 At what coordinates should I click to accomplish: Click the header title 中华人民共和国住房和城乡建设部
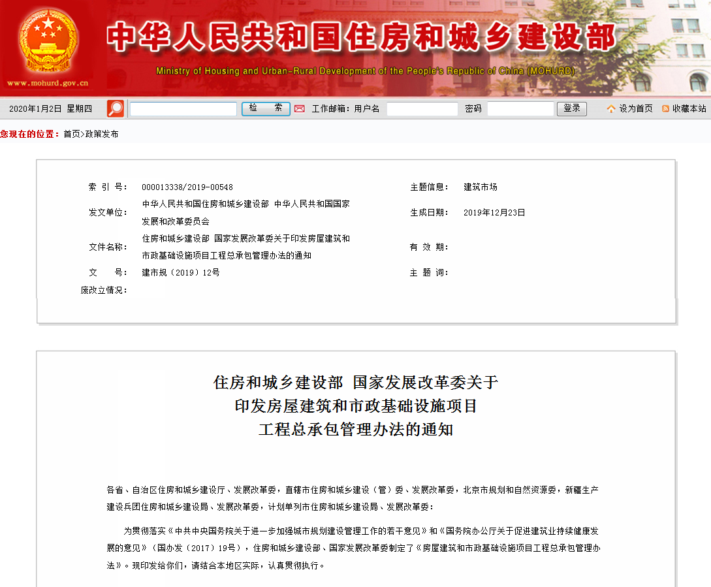point(362,37)
